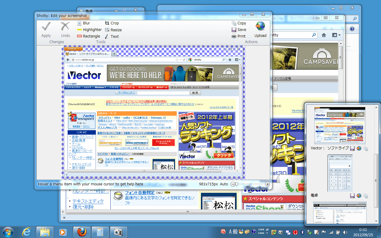
Task: Open the Vector thumbnail in the screenshot list
Action: tap(340, 125)
